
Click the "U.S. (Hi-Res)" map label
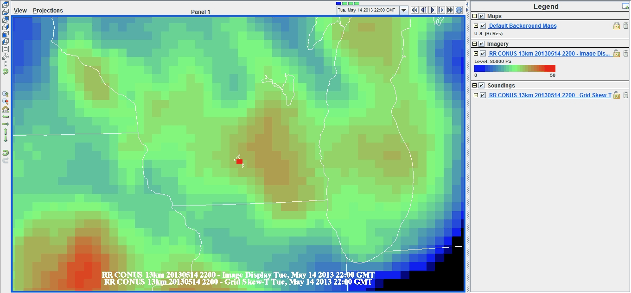(488, 34)
